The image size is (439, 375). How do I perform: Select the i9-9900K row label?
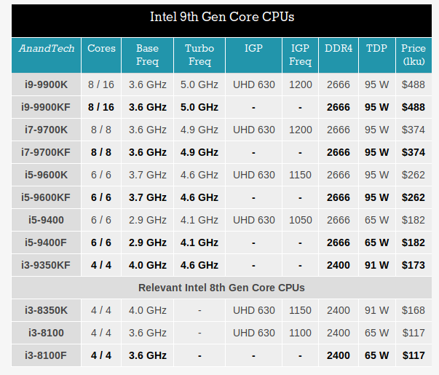coord(46,84)
